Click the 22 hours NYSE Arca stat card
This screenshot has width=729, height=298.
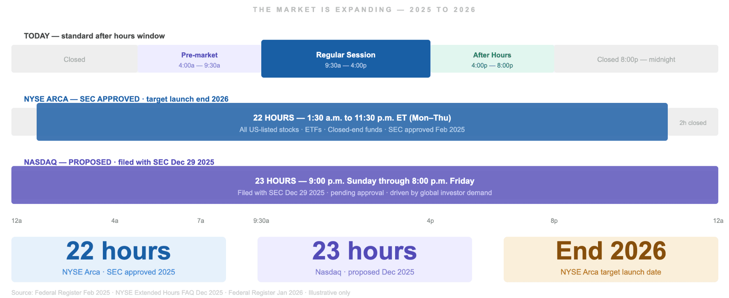click(119, 260)
